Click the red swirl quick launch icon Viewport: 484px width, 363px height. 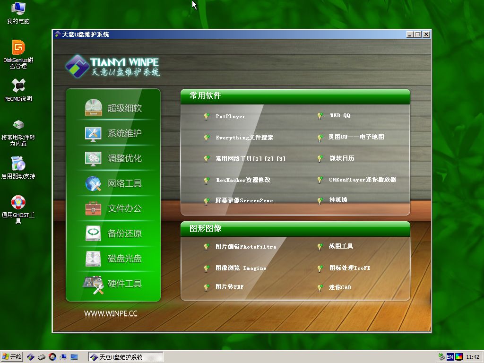click(52, 357)
